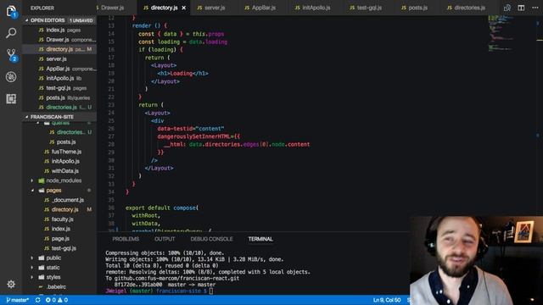Open _document.js in pages folder
The width and height of the screenshot is (543, 305).
pyautogui.click(x=59, y=200)
